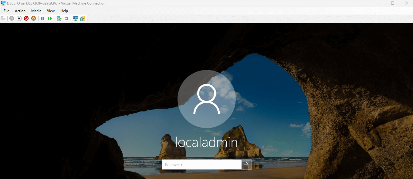The width and height of the screenshot is (413, 179).
Task: Click the localadmin username text
Action: tap(207, 143)
